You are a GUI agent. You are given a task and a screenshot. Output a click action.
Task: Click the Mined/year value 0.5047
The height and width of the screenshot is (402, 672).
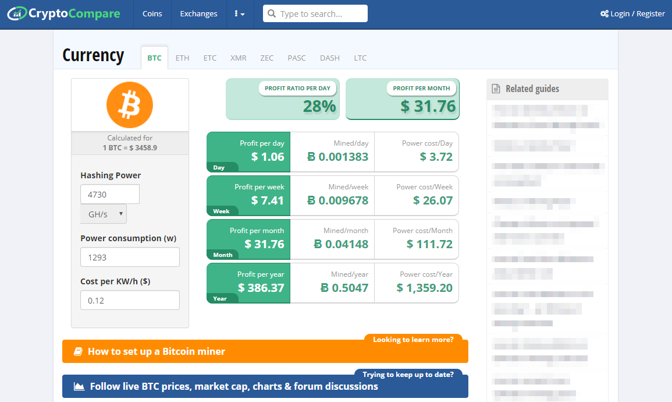tap(344, 288)
